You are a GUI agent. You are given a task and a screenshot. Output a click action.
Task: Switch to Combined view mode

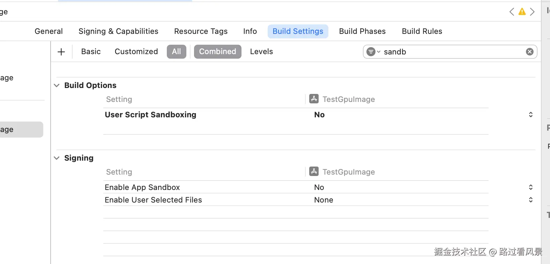click(217, 52)
